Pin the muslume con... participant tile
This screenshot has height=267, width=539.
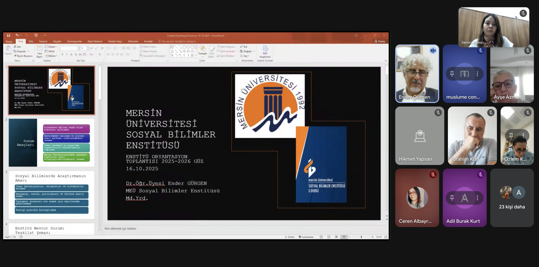[x=452, y=74]
